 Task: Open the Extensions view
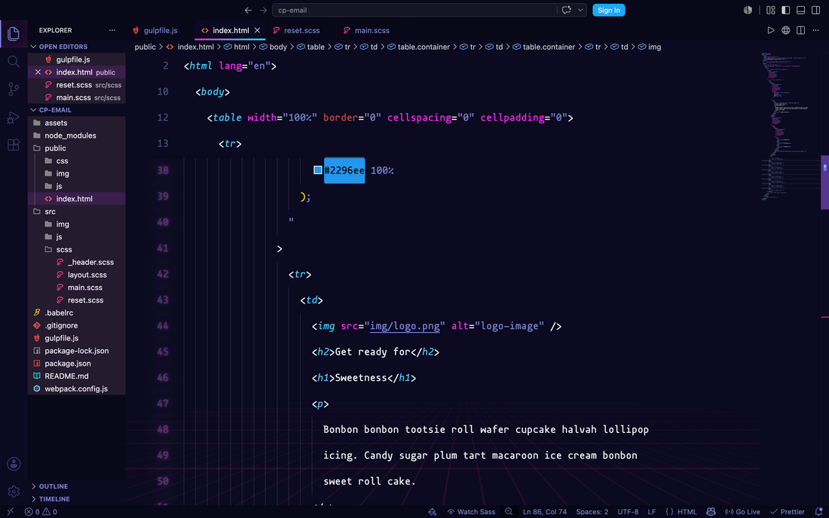point(14,145)
